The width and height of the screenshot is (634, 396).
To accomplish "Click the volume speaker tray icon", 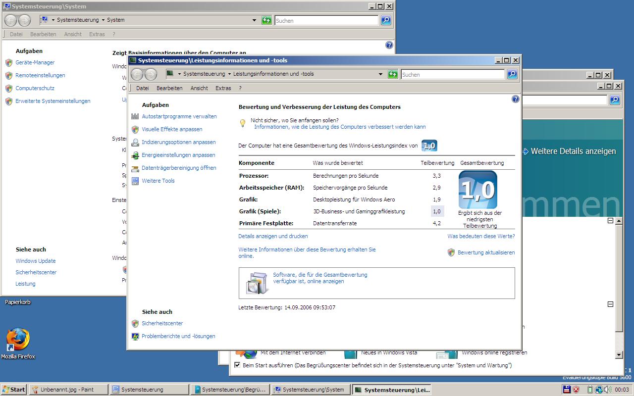I will 607,390.
